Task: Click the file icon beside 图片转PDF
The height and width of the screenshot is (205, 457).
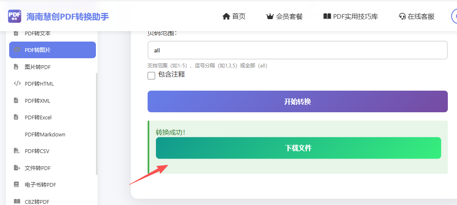Action: coord(16,67)
